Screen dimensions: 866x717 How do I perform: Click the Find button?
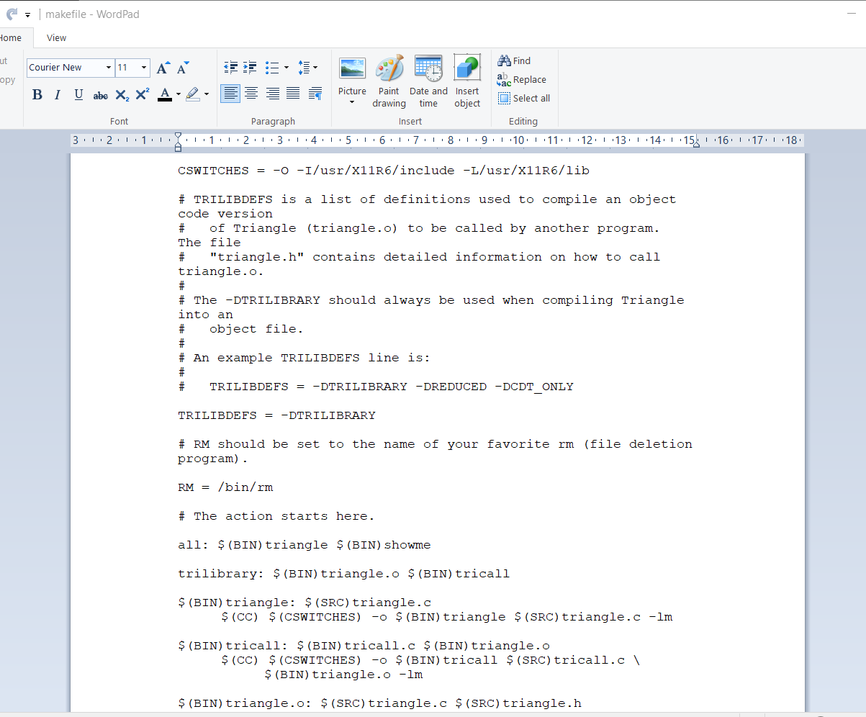point(514,61)
